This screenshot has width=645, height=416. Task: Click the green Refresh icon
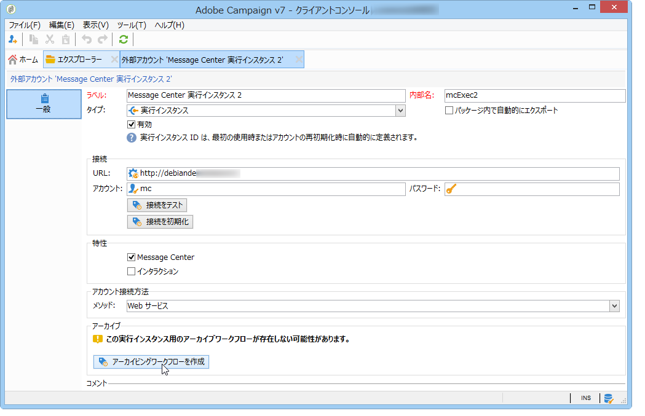pos(124,39)
